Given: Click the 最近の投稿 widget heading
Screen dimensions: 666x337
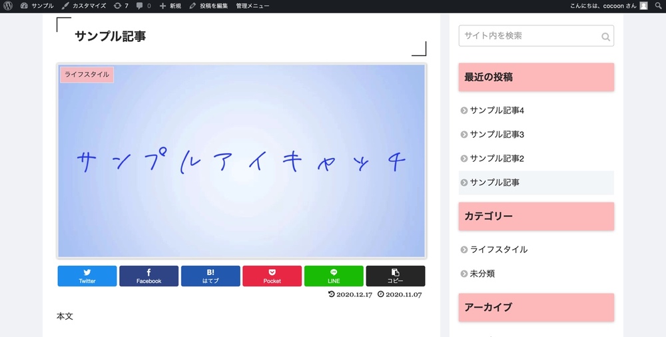Looking at the screenshot, I should [x=536, y=77].
